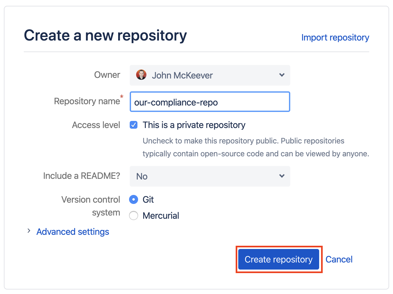Click the 'Create a new repository' heading
393x294 pixels.
coord(105,35)
